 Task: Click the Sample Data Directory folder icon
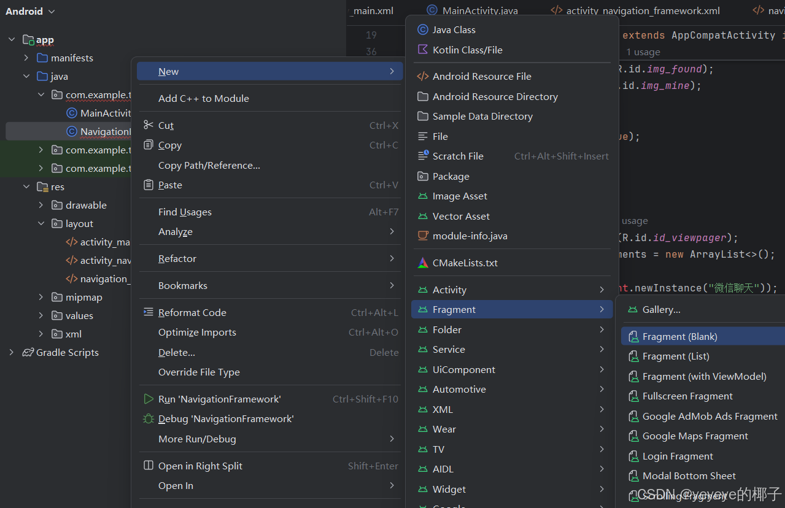(422, 116)
